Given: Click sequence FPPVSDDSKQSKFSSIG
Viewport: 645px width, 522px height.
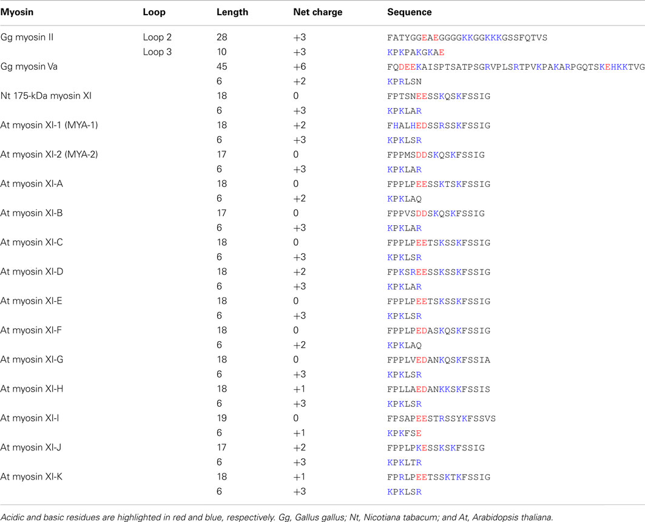Looking at the screenshot, I should [436, 214].
